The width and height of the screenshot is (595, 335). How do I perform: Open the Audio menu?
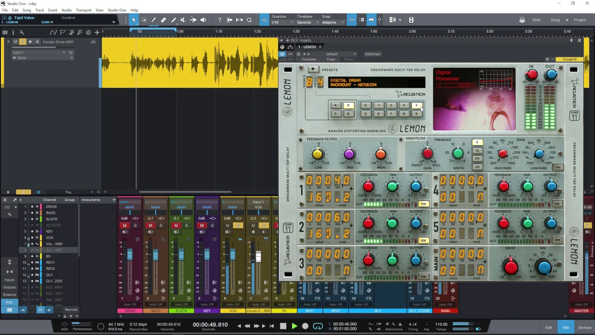pyautogui.click(x=66, y=10)
